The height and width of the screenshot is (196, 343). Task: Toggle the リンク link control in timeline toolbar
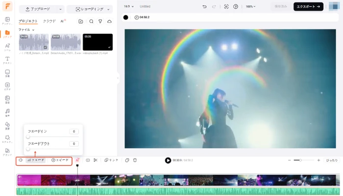[111, 160]
